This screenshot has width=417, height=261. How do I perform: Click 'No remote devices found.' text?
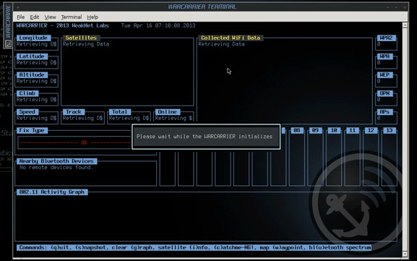(56, 167)
